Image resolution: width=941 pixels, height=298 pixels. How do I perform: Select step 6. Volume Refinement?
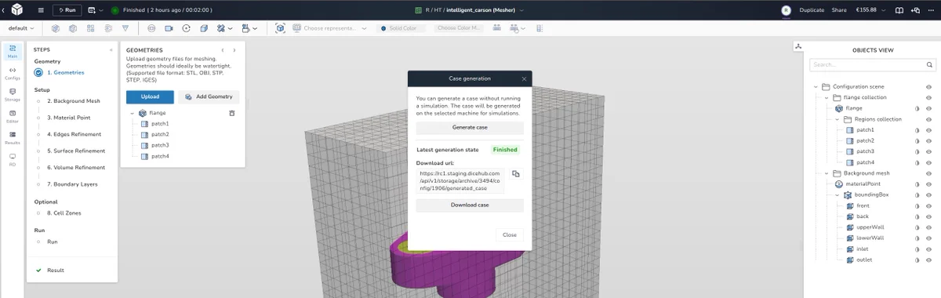point(76,167)
